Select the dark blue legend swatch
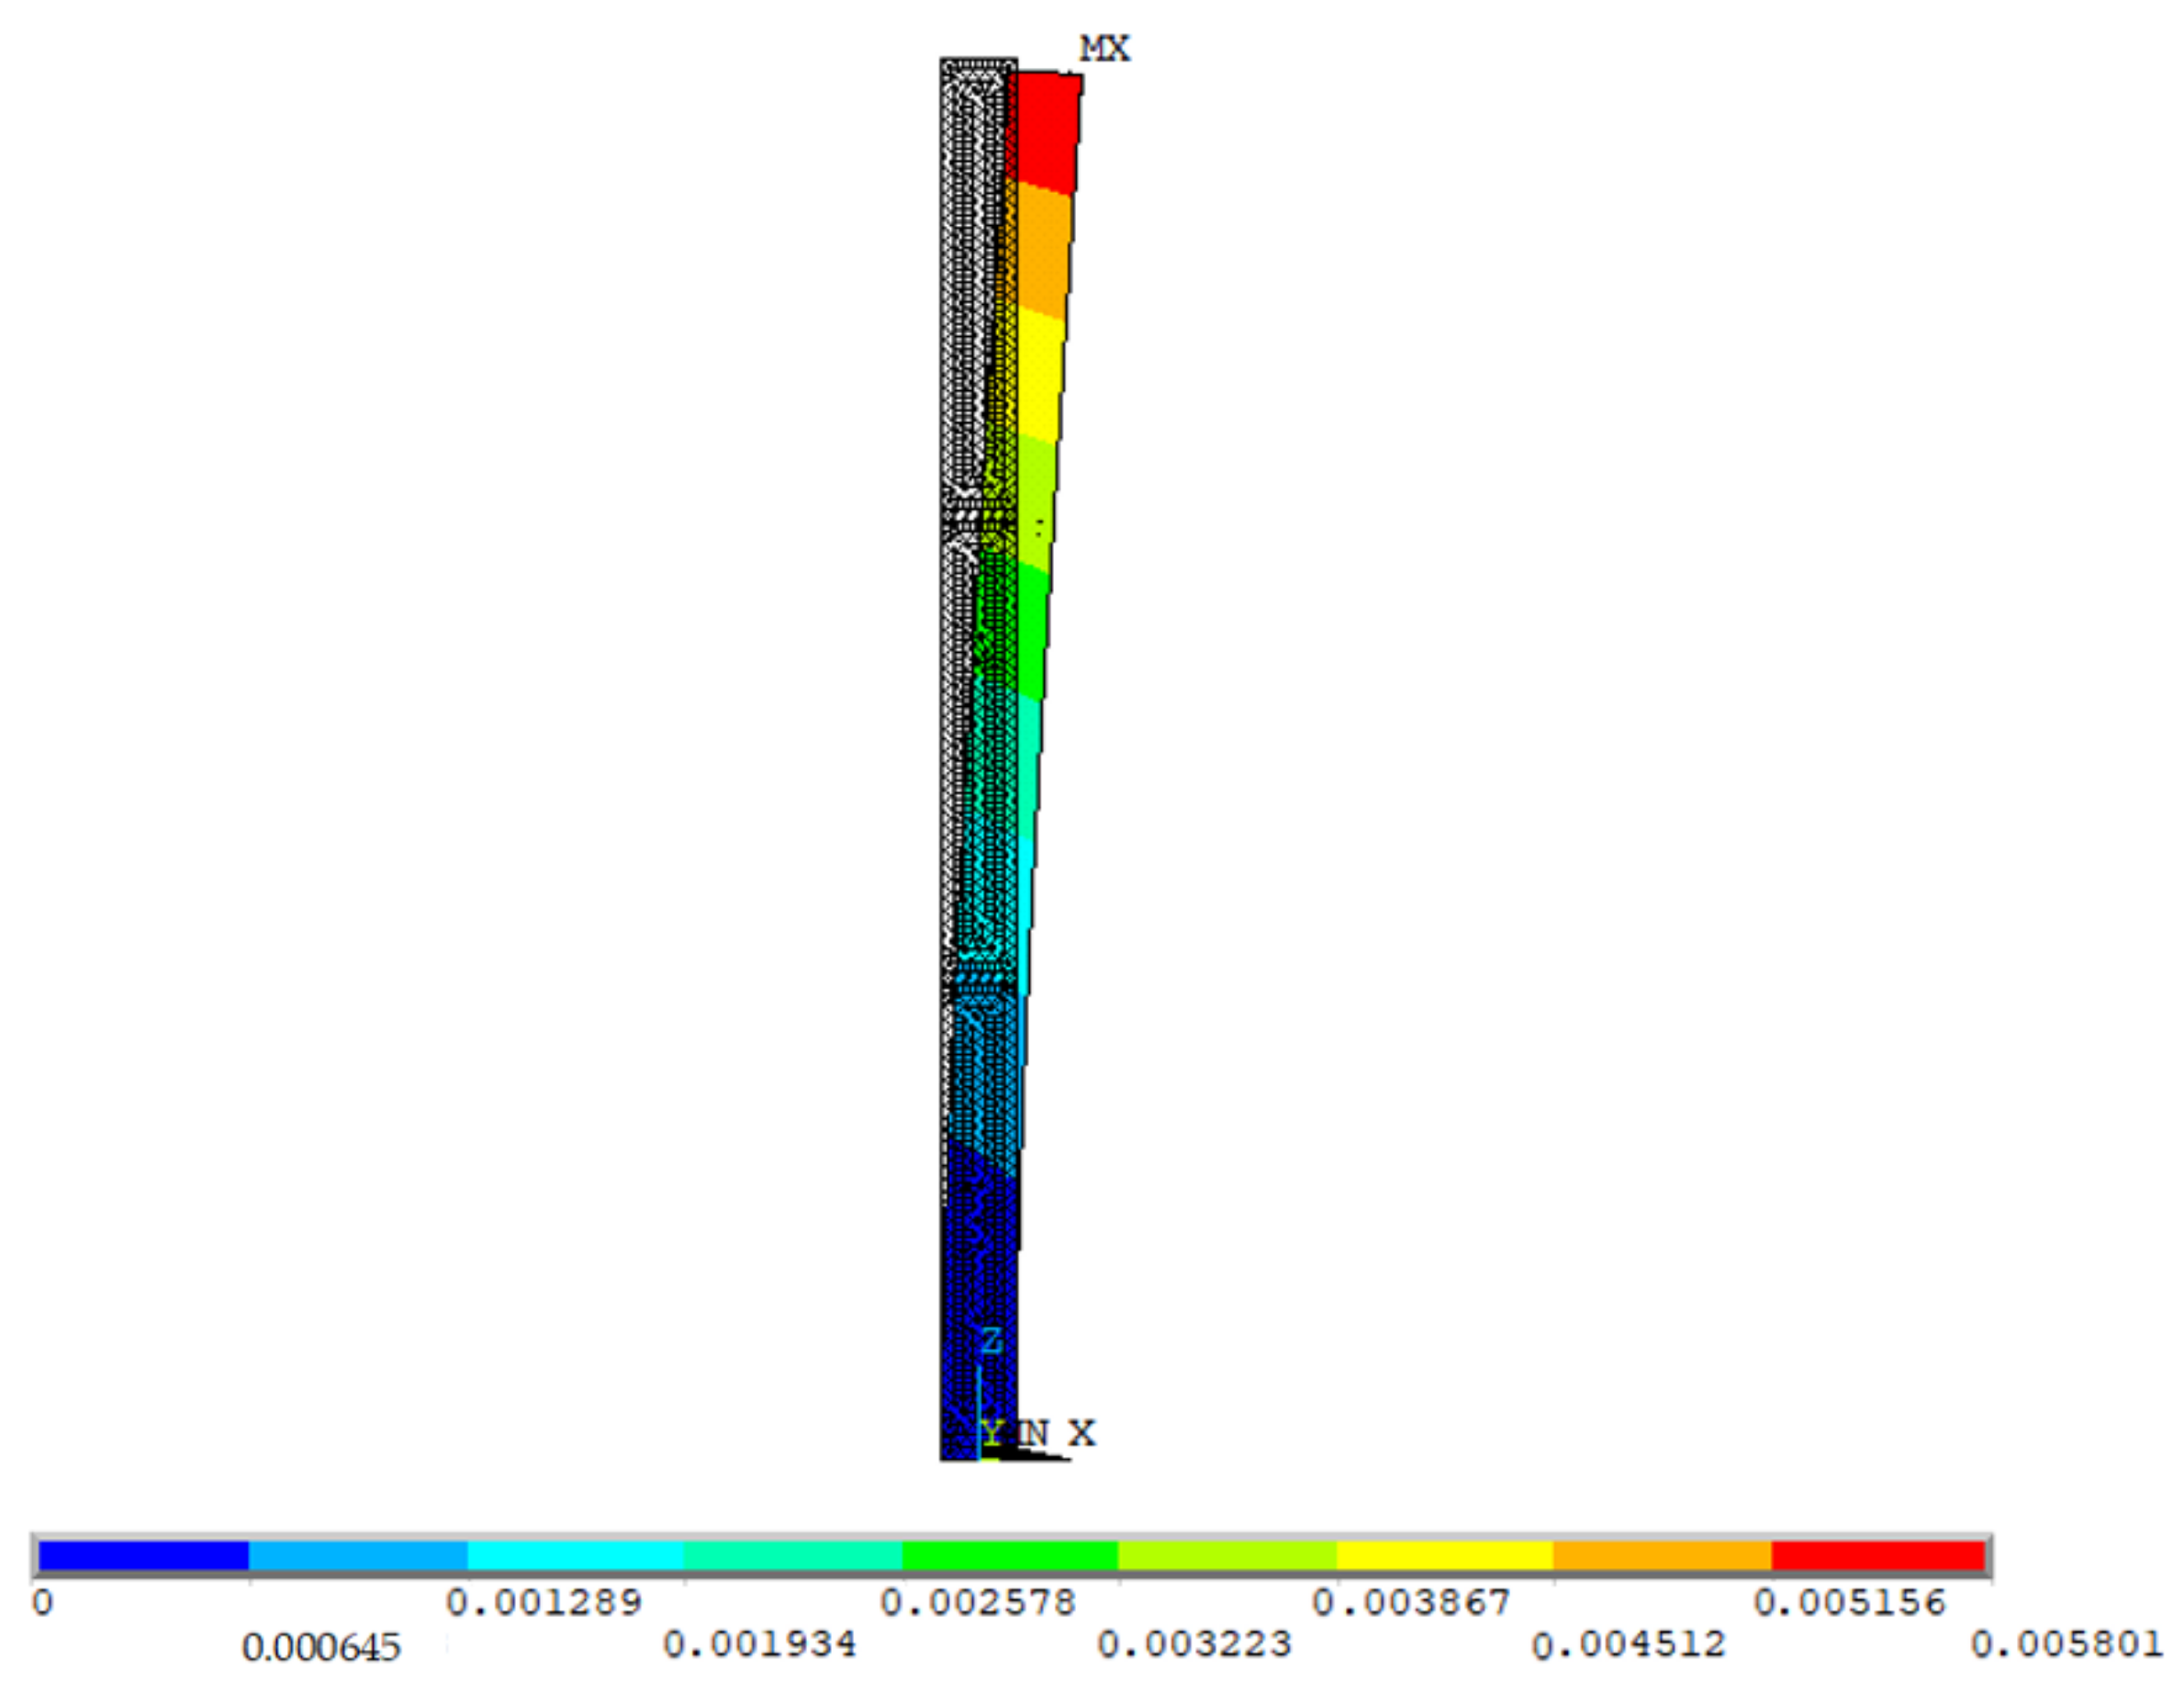The height and width of the screenshot is (1705, 2184). (x=143, y=1555)
